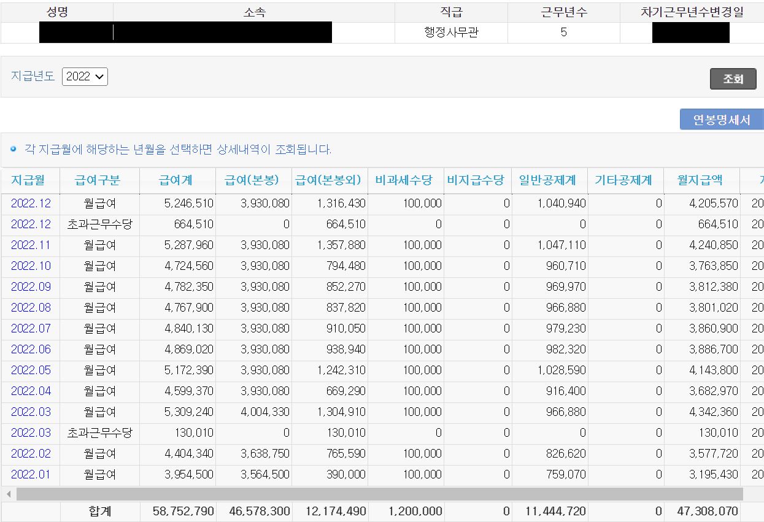Open the 2022.10 payment month link
The height and width of the screenshot is (522, 764).
[31, 266]
